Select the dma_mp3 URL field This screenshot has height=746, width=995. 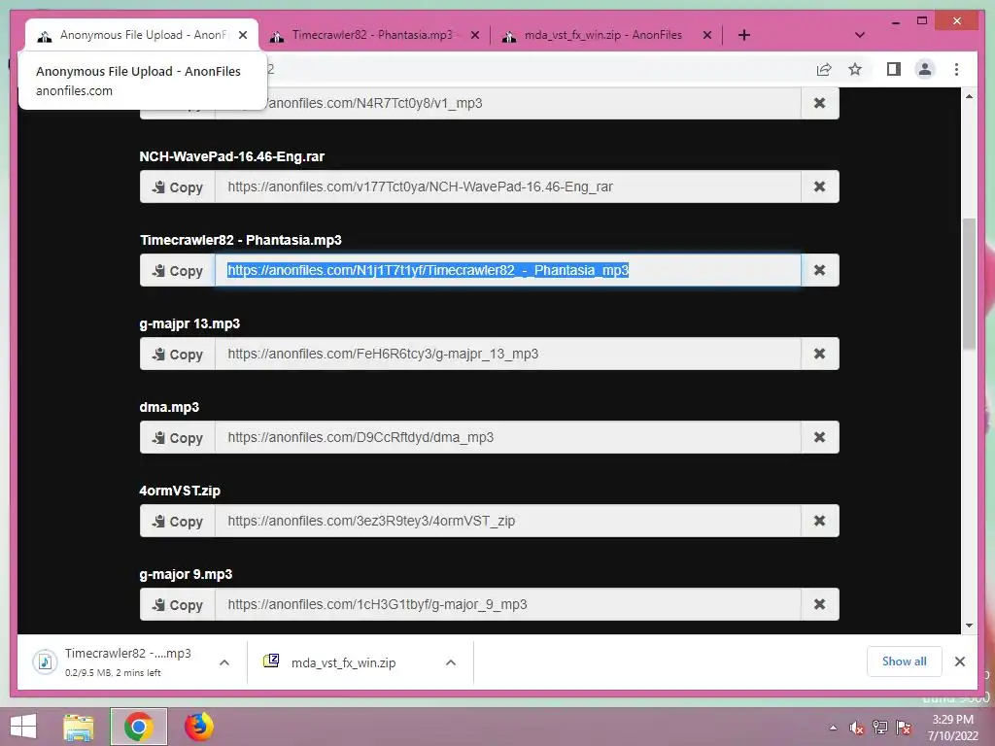[x=508, y=438]
